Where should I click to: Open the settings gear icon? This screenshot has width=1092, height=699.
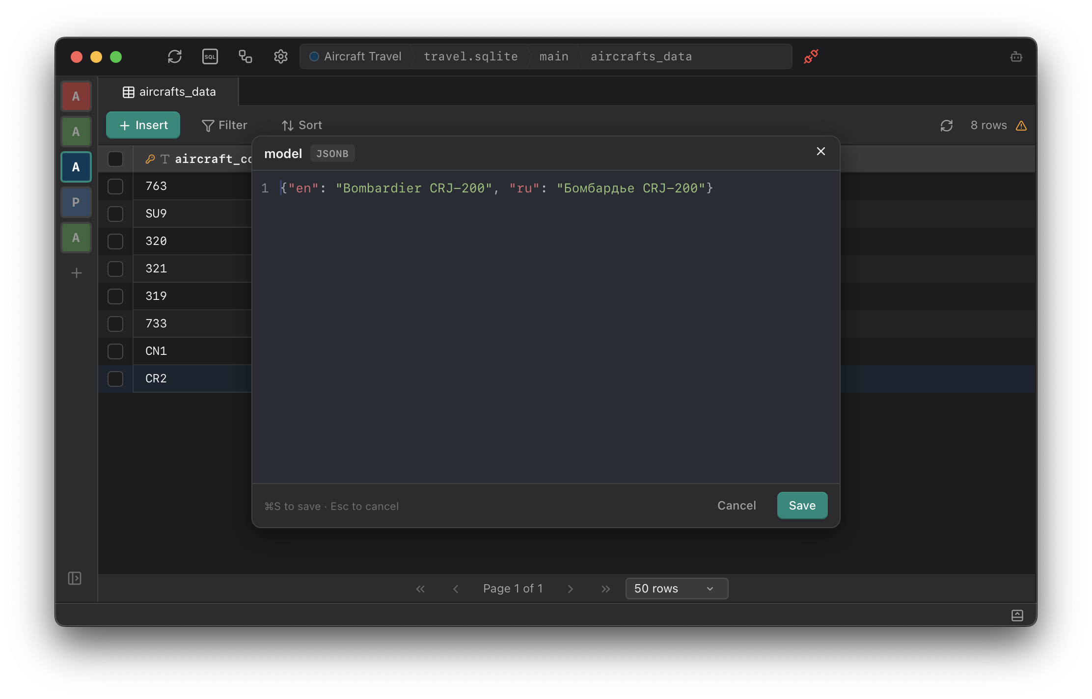[280, 56]
